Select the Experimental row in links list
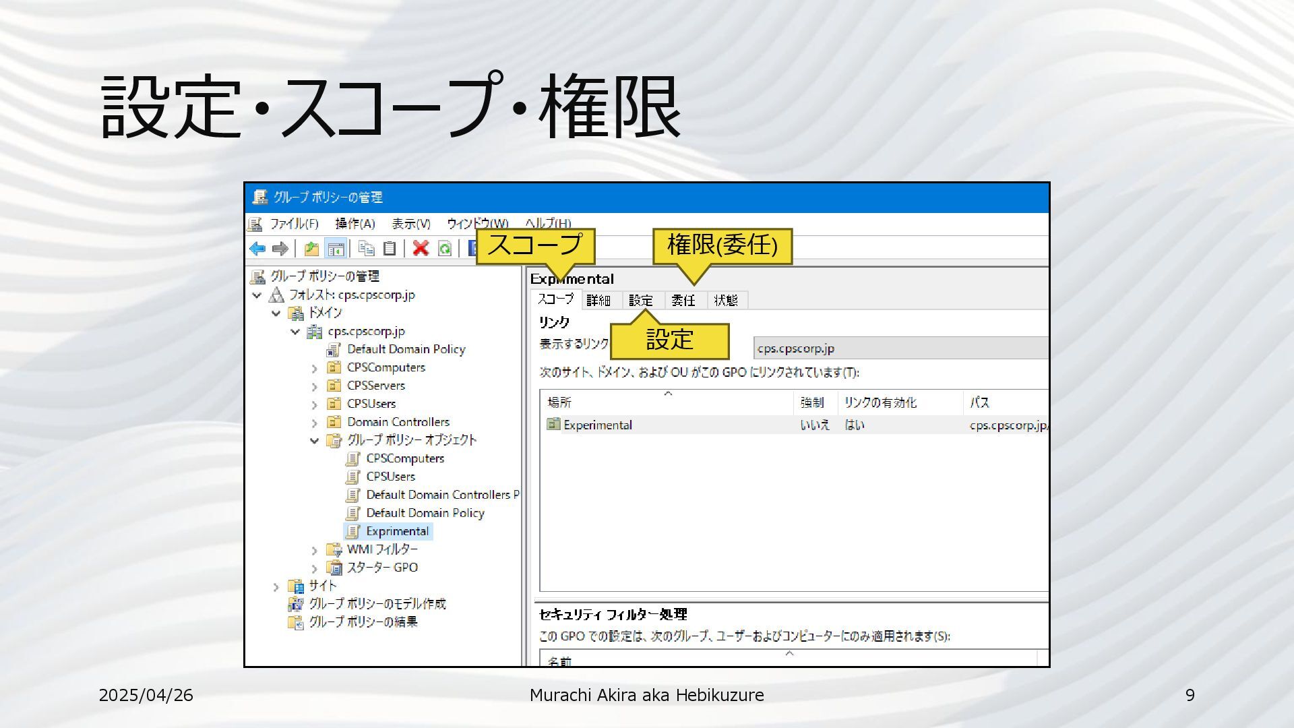Image resolution: width=1294 pixels, height=728 pixels. pyautogui.click(x=597, y=425)
